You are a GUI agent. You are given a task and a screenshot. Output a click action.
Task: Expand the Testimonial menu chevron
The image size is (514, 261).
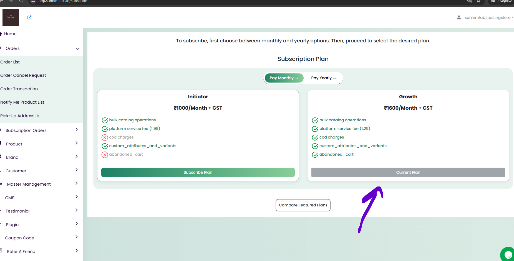(x=77, y=210)
